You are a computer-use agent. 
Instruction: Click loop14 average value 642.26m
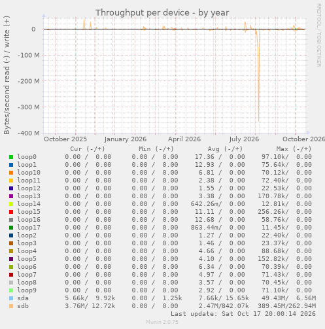205,204
